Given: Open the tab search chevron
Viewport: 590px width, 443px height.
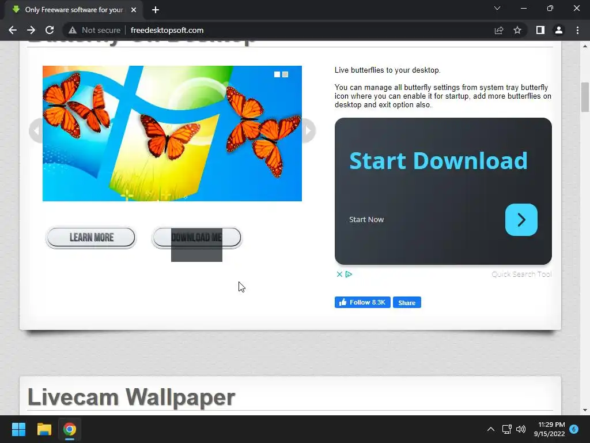Looking at the screenshot, I should (x=497, y=8).
